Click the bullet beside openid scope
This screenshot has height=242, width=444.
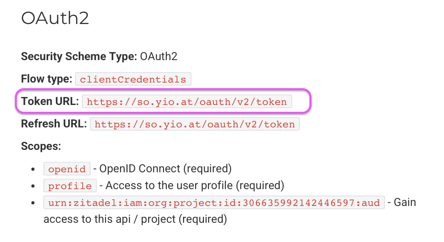pos(33,169)
